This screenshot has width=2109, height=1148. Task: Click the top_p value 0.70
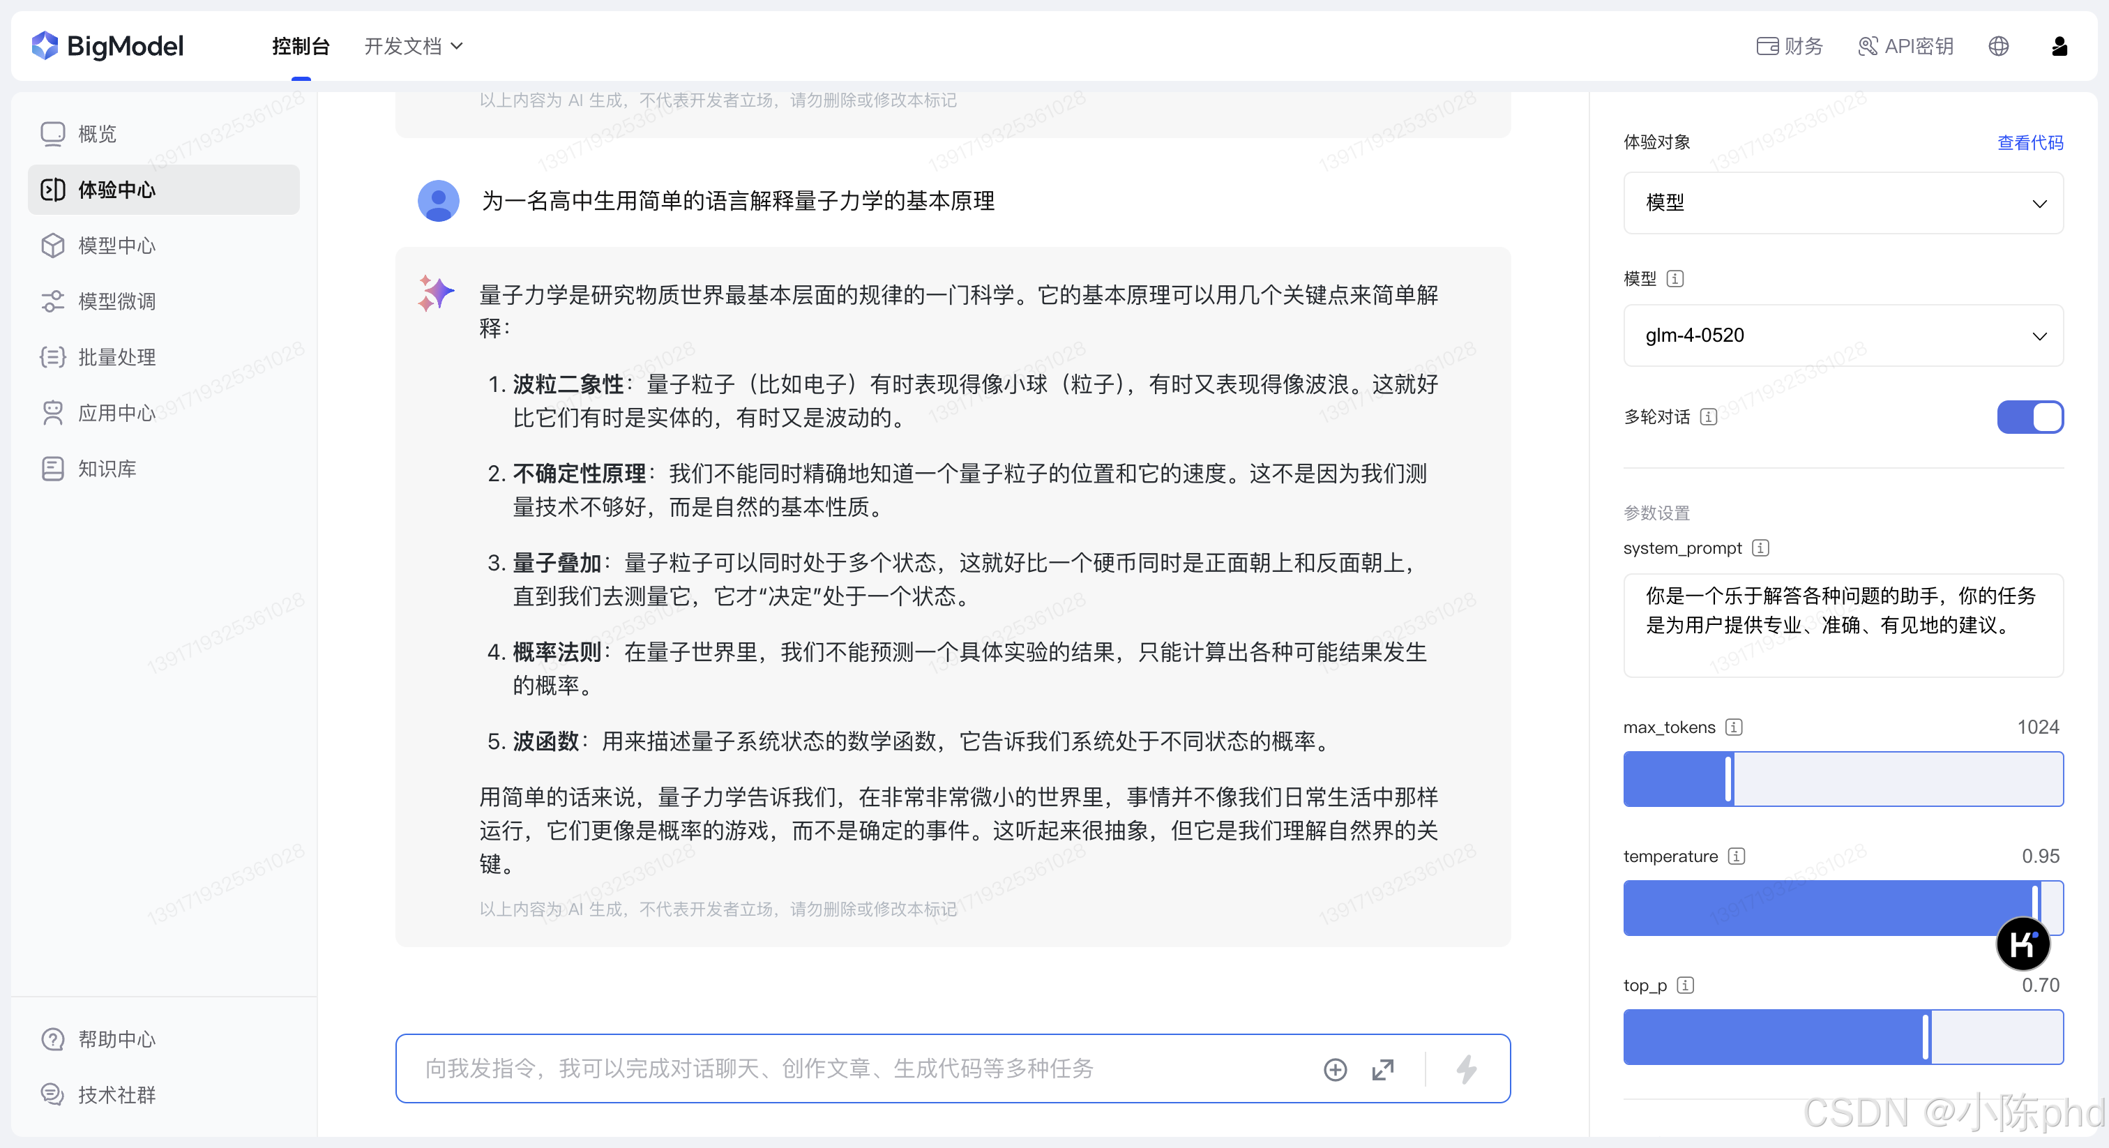[x=2040, y=985]
